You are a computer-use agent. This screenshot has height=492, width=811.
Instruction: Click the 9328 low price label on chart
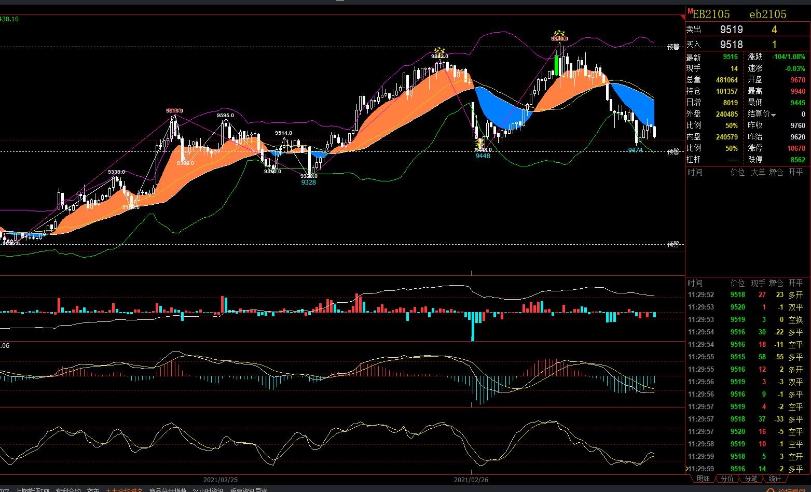coord(308,182)
